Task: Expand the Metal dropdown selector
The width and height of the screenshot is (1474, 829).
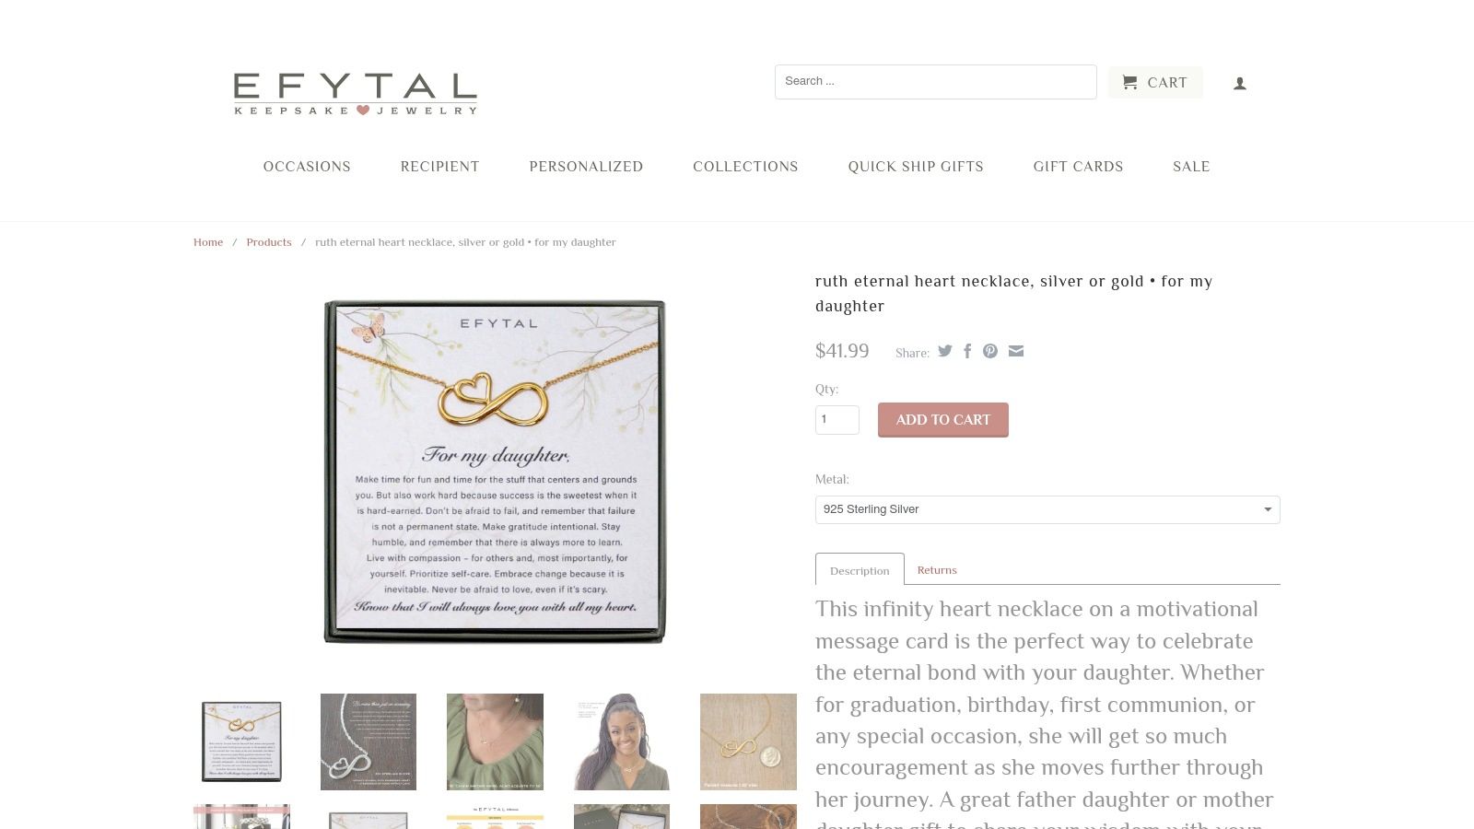Action: [x=1047, y=509]
